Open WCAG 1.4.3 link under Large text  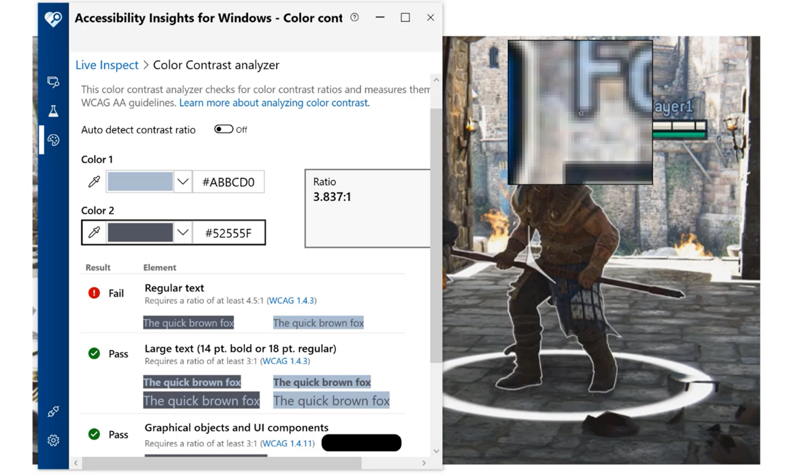point(286,361)
